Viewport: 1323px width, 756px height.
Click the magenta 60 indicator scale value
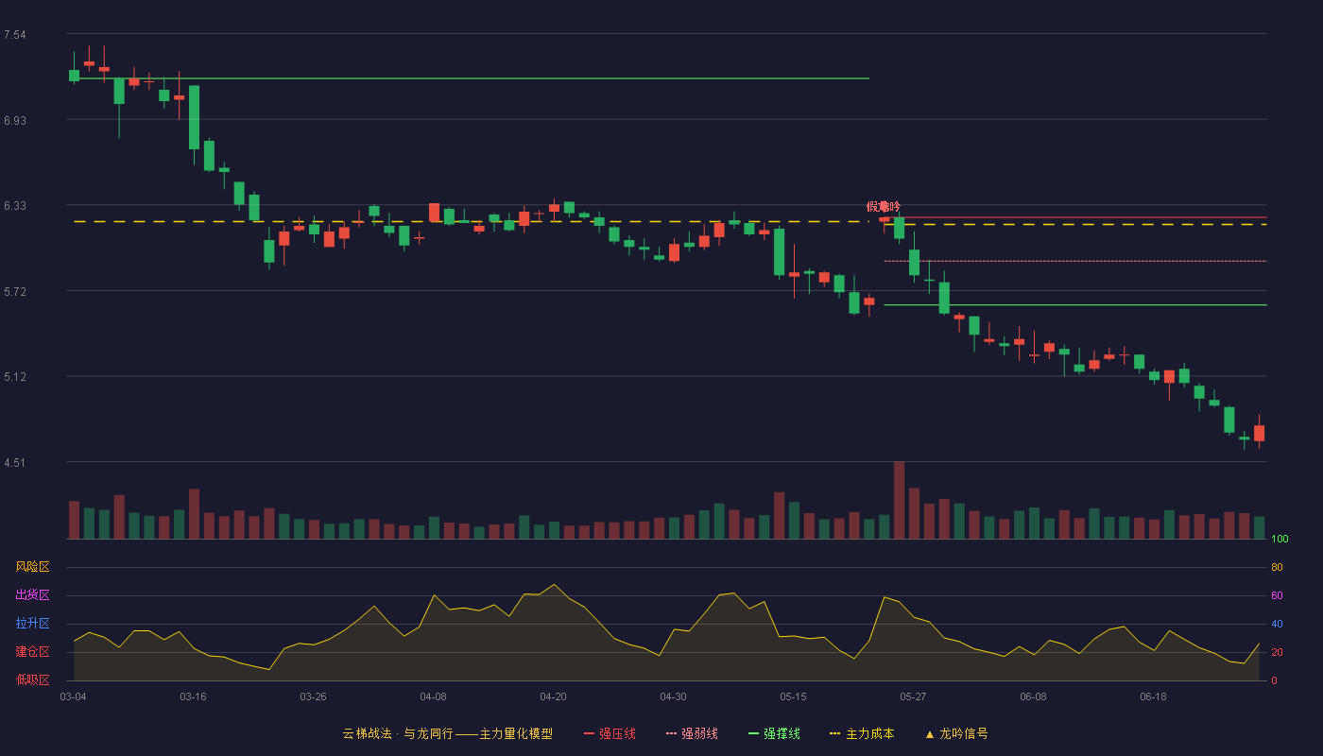pyautogui.click(x=1278, y=596)
